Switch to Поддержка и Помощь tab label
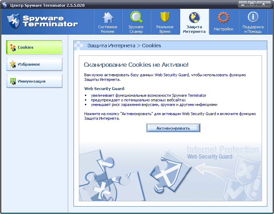Screen dimensions: 274x214 tap(253, 29)
